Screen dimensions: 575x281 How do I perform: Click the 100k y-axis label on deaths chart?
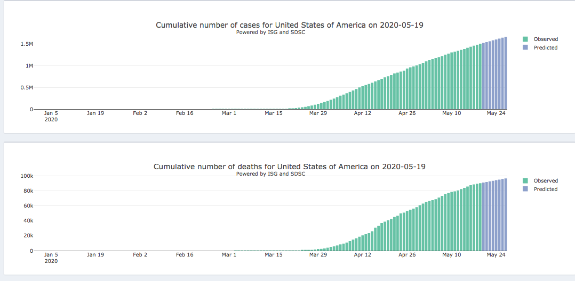coord(27,176)
